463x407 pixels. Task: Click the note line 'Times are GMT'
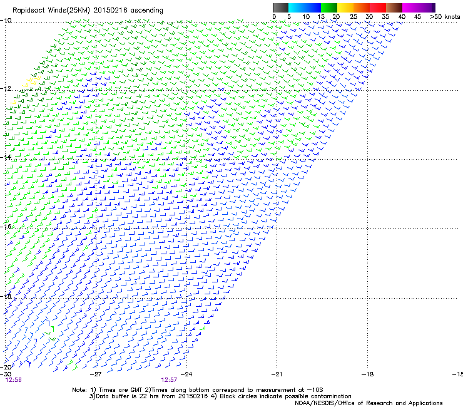point(121,390)
